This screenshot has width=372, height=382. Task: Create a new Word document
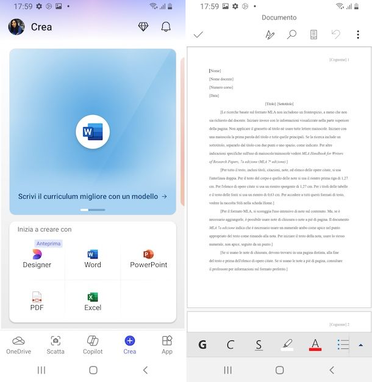(93, 259)
